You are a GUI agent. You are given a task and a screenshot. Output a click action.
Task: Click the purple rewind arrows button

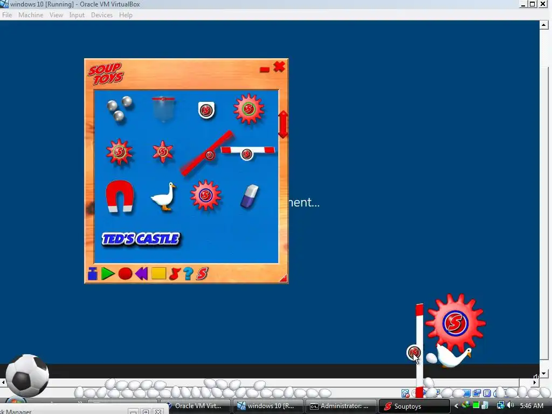tap(142, 273)
